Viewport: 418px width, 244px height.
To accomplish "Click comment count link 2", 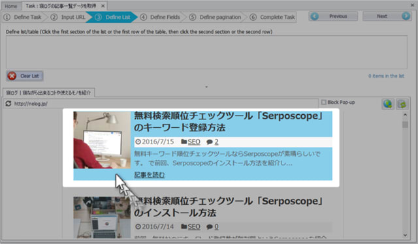I will click(x=216, y=142).
